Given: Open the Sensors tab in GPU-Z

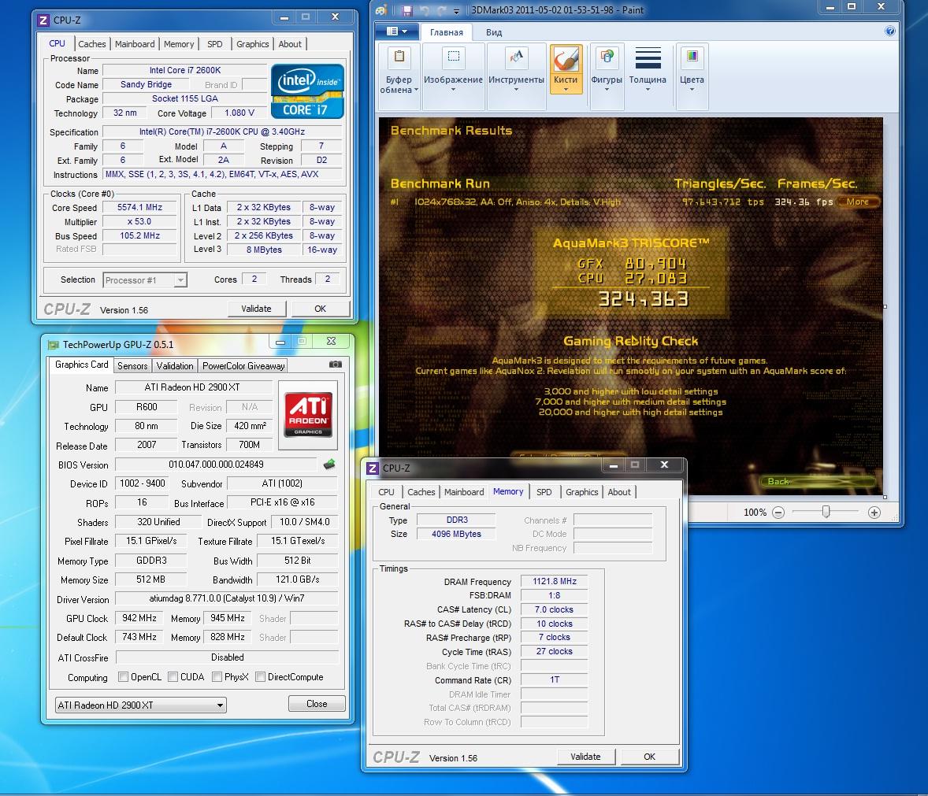Looking at the screenshot, I should (x=132, y=366).
